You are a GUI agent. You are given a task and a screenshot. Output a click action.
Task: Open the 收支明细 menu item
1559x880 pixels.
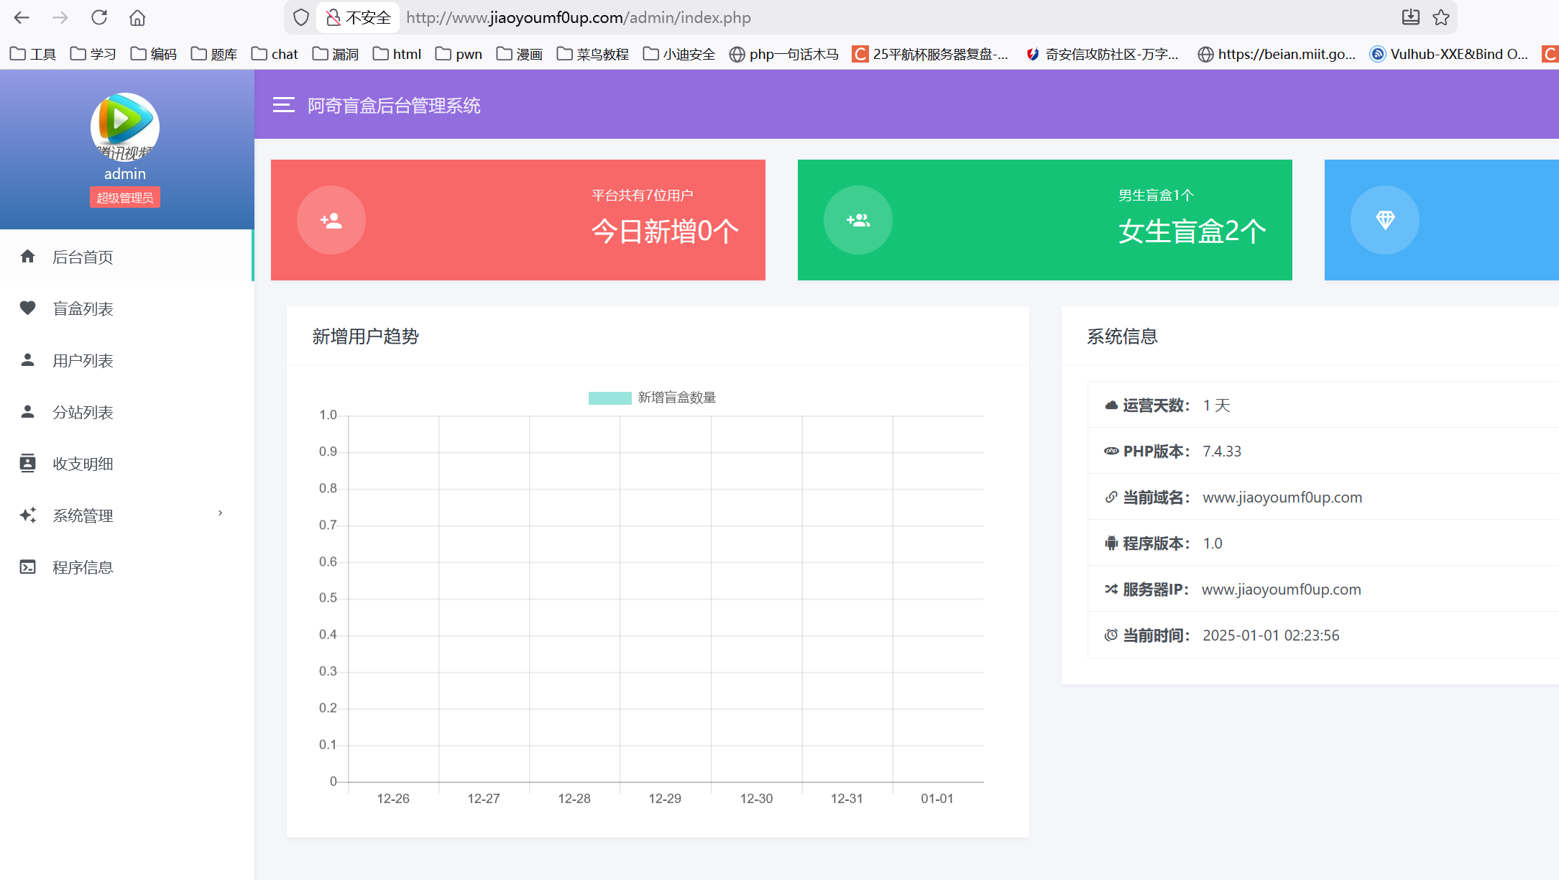pyautogui.click(x=127, y=464)
